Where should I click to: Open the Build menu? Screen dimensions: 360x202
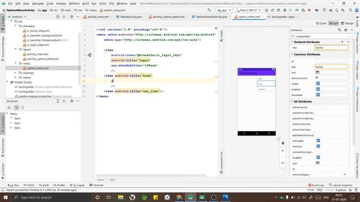pos(85,3)
